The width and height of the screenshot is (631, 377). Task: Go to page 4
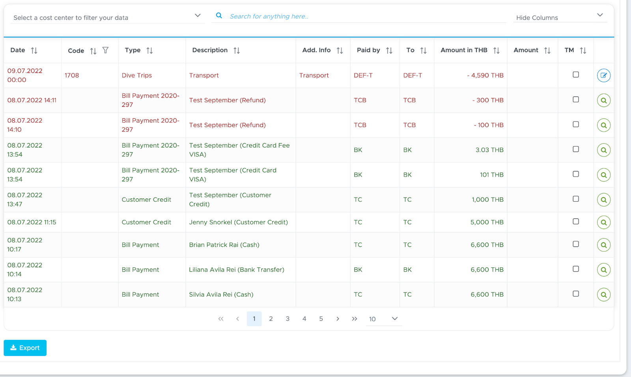(x=304, y=319)
